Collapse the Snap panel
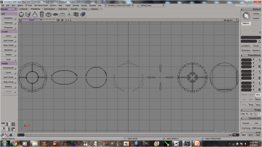 [x=242, y=110]
